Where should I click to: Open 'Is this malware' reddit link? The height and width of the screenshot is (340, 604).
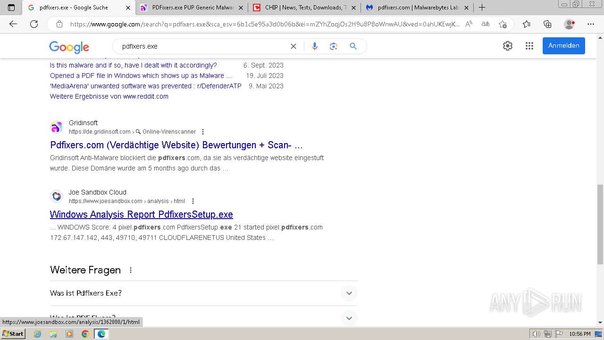[x=134, y=65]
